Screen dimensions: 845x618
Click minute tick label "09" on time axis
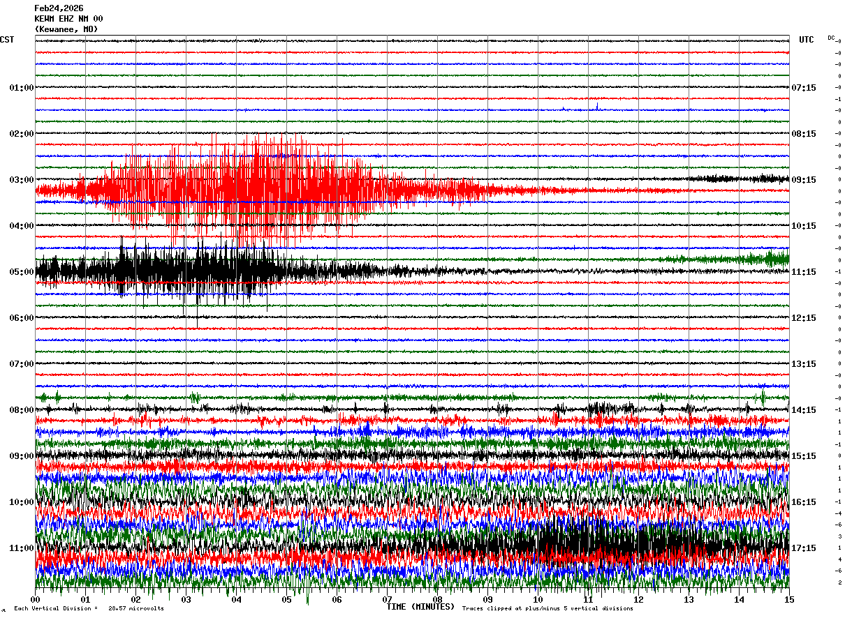click(x=488, y=600)
